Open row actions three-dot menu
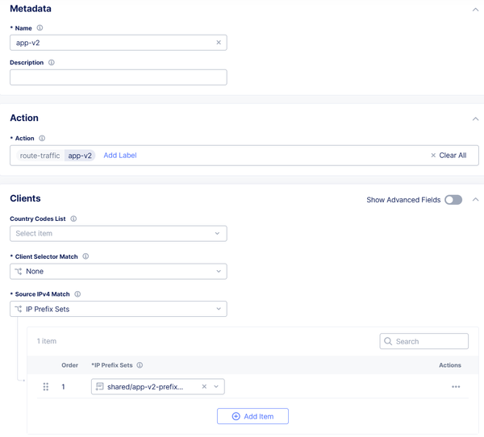484x437 pixels. (x=456, y=387)
